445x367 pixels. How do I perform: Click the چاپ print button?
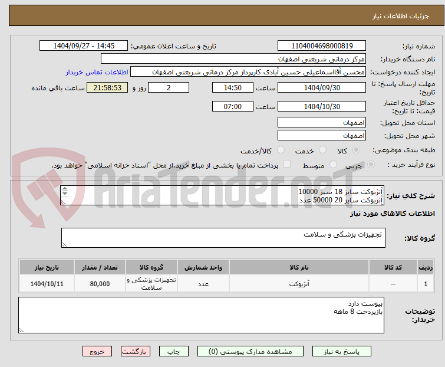pyautogui.click(x=174, y=352)
